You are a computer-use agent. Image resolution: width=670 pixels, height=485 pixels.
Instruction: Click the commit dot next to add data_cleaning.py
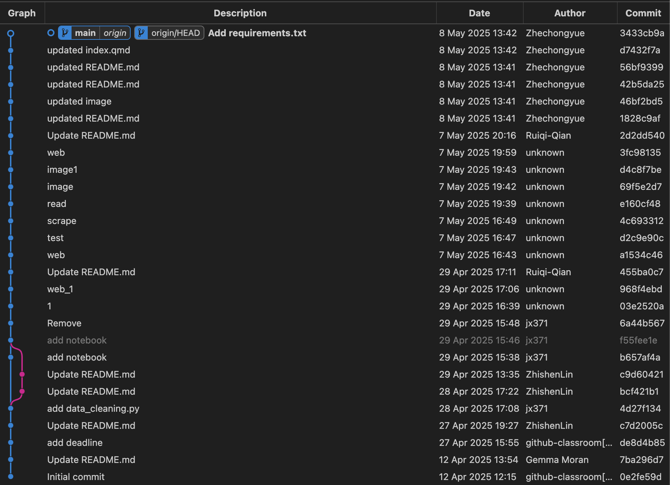click(11, 409)
